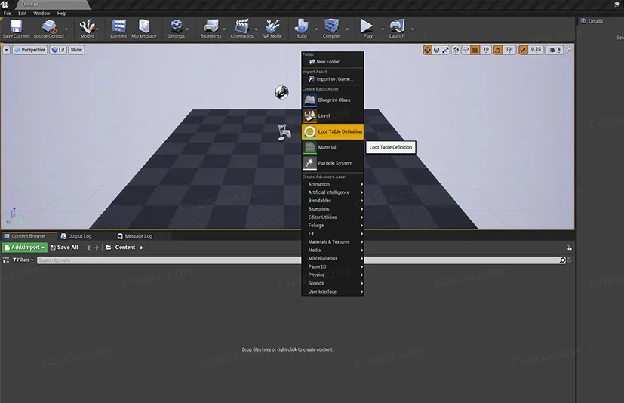Click the Launch toolbar icon

[x=397, y=29]
